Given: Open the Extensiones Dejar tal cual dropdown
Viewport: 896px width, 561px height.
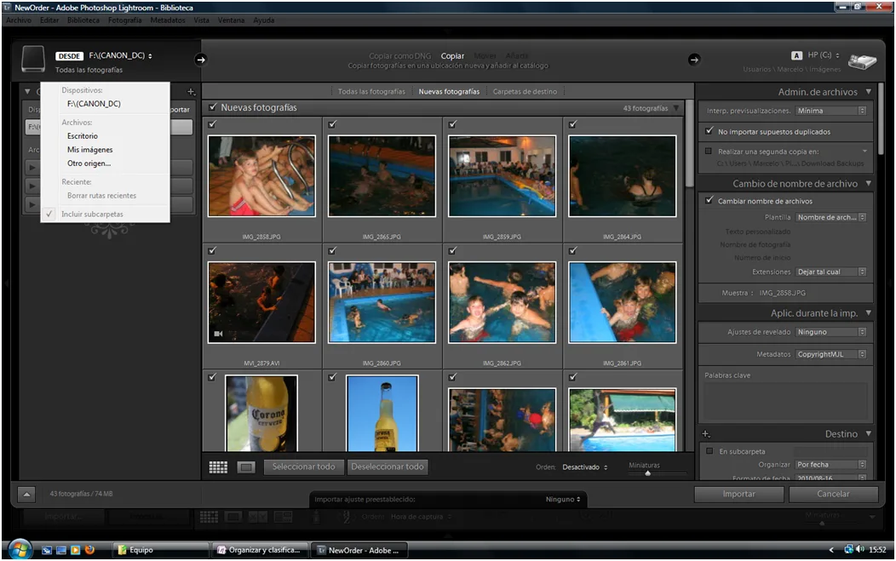Looking at the screenshot, I should click(830, 272).
